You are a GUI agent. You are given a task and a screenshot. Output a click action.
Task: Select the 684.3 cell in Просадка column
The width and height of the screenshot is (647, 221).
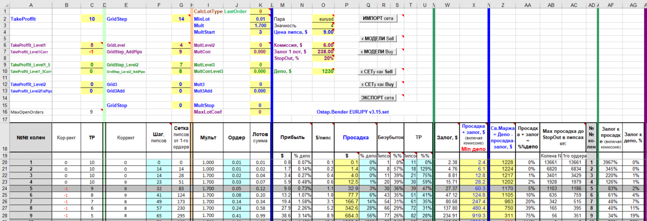[x=347, y=214]
